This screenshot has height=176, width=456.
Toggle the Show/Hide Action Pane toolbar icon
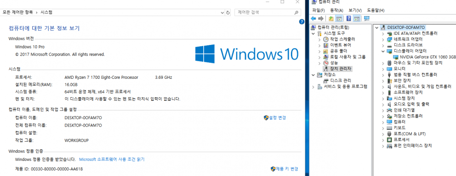coord(357,18)
